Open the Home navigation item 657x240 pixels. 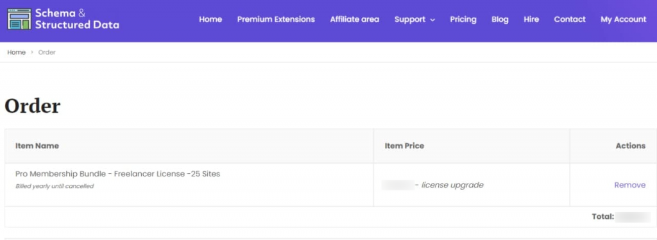click(x=210, y=19)
